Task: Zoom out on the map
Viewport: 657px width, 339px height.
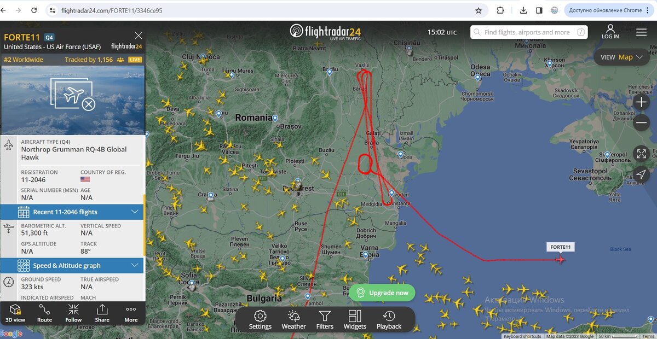Action: click(x=641, y=123)
